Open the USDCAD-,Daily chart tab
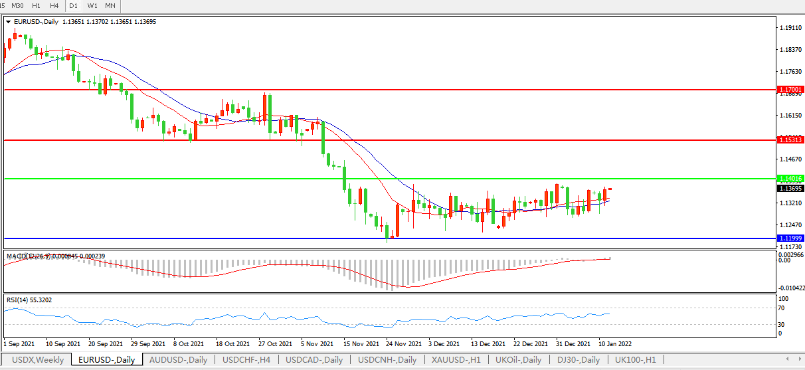This screenshot has height=370, width=805. pyautogui.click(x=314, y=360)
